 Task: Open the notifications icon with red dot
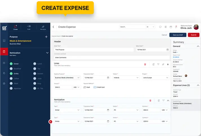[176, 27]
